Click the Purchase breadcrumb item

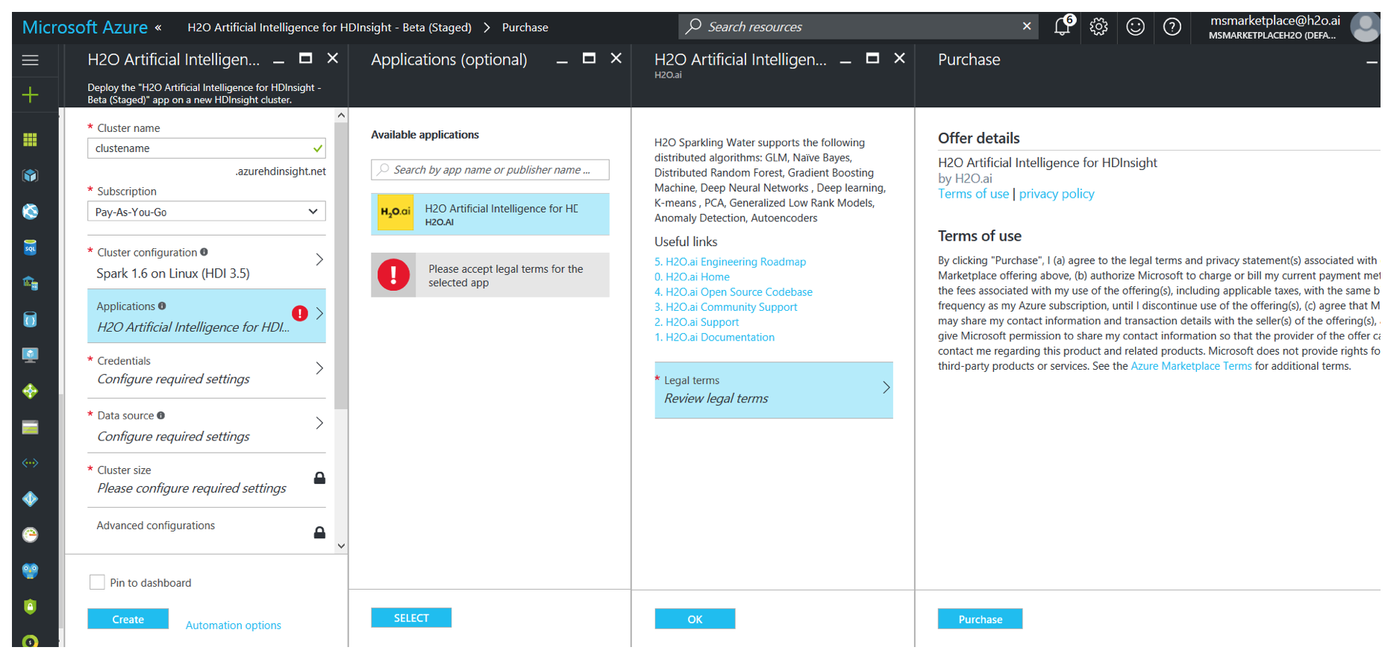(525, 28)
